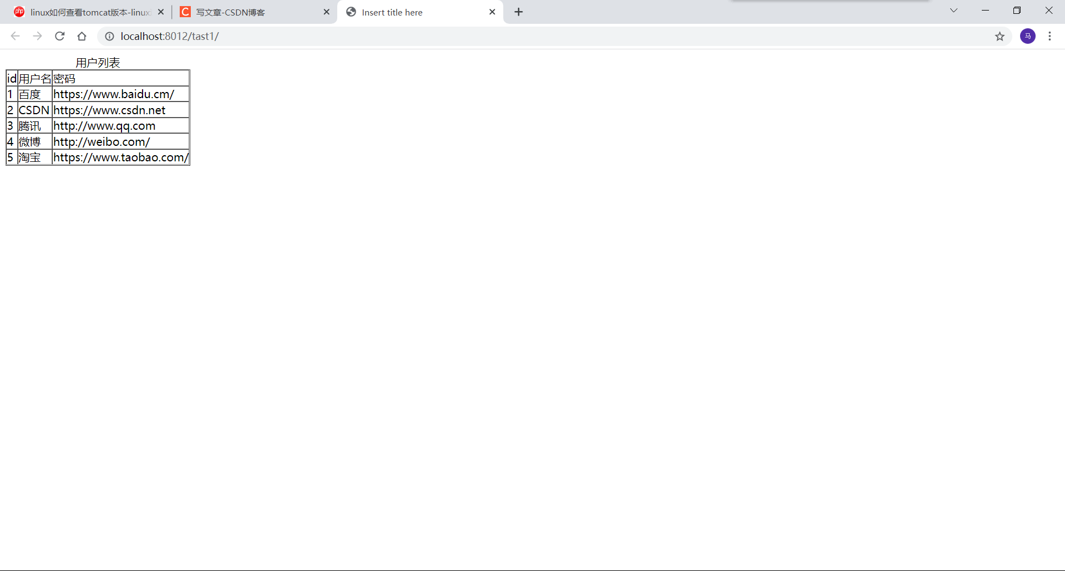
Task: Select the https://www.csdn.net entry
Action: coord(109,110)
